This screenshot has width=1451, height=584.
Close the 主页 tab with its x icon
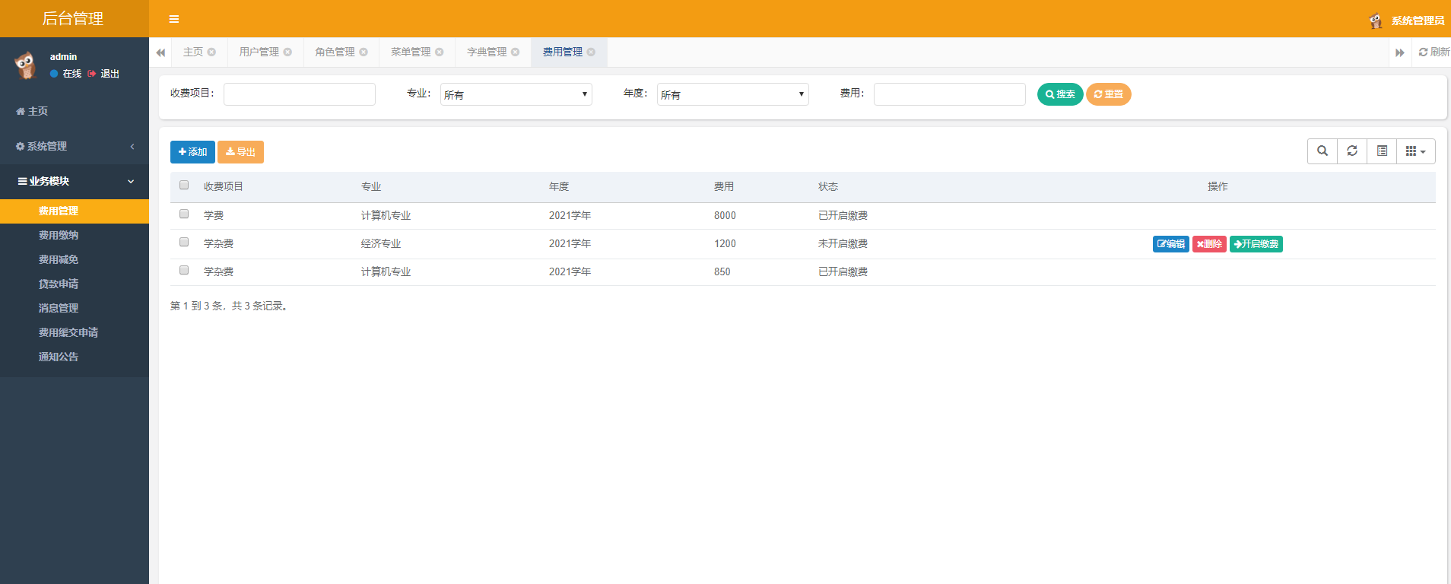click(211, 52)
